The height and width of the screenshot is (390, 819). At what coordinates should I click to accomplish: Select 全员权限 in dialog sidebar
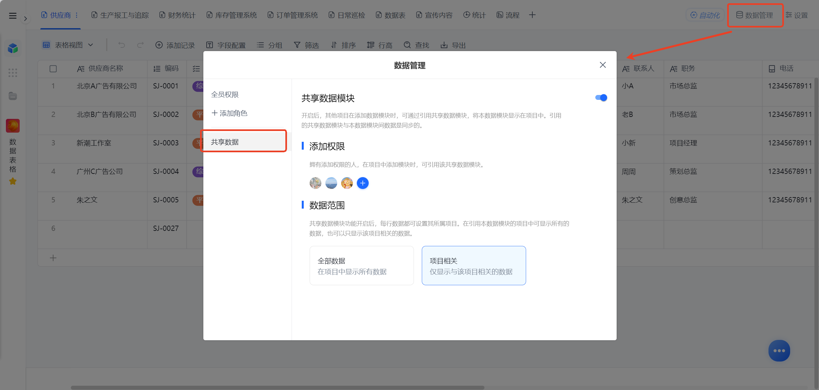[225, 95]
